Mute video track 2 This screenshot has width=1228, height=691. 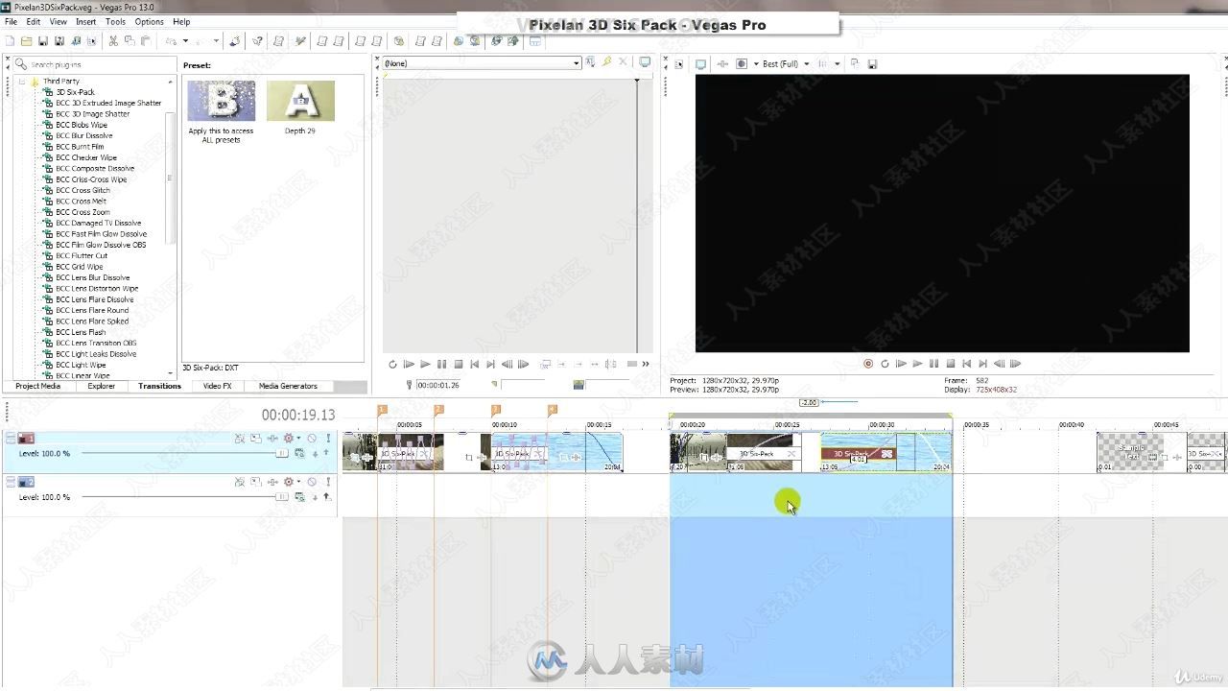coord(312,482)
